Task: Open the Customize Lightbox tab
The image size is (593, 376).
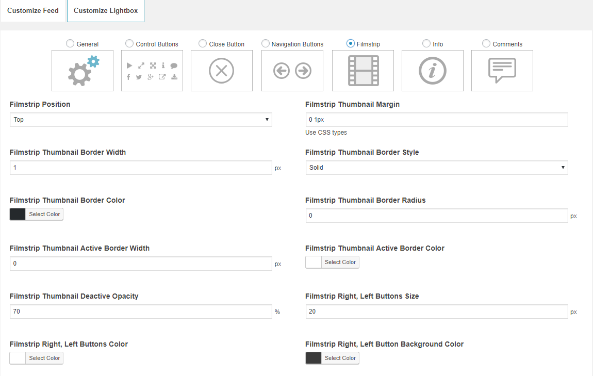Action: [x=106, y=11]
